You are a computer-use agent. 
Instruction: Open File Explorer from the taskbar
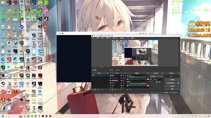tap(25, 116)
